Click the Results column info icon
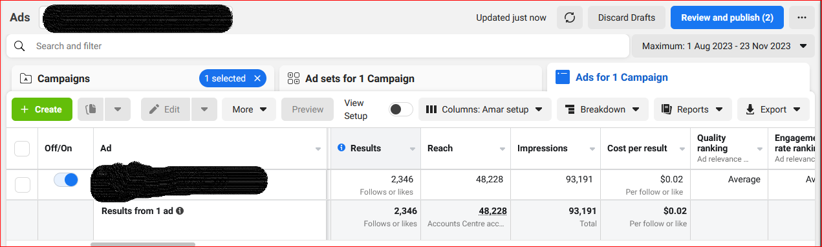This screenshot has width=822, height=247. point(341,148)
